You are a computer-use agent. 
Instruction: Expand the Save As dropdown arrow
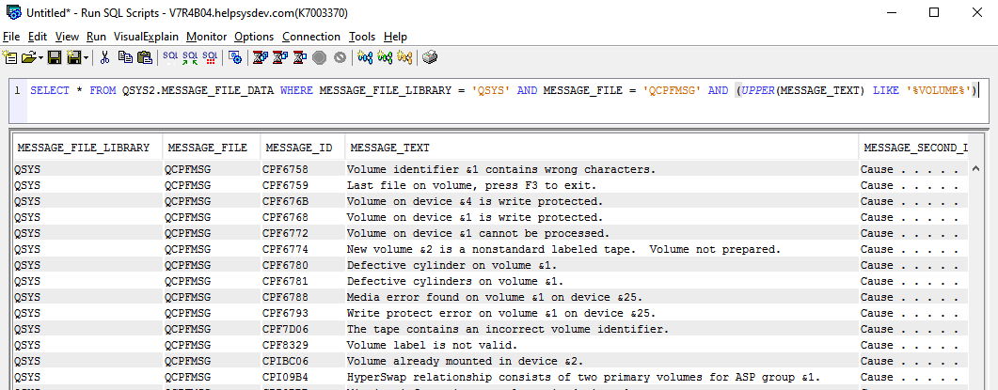[86, 58]
